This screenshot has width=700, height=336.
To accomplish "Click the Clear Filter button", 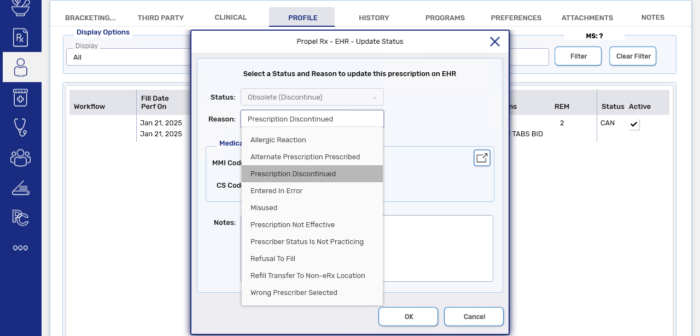I will (x=633, y=56).
